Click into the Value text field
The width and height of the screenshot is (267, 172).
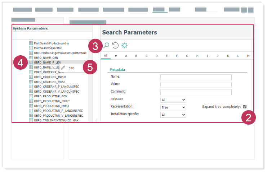point(196,85)
